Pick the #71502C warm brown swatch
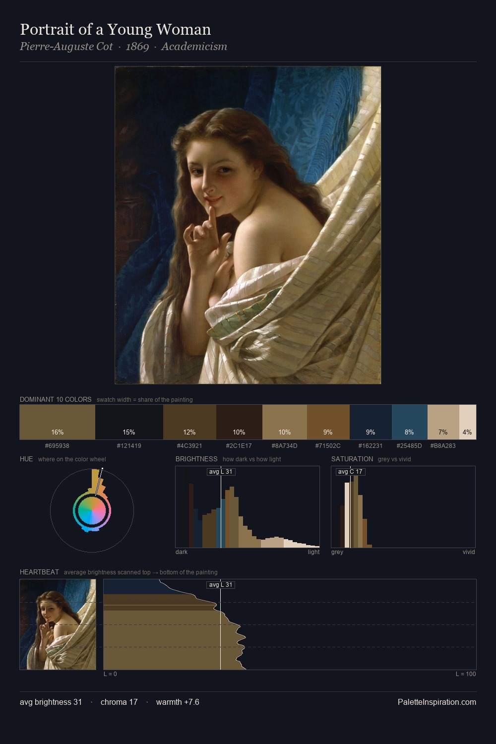This screenshot has height=744, width=496. click(328, 422)
